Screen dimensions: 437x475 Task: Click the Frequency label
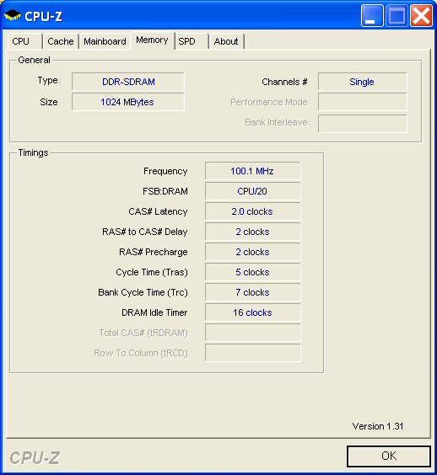pyautogui.click(x=165, y=172)
